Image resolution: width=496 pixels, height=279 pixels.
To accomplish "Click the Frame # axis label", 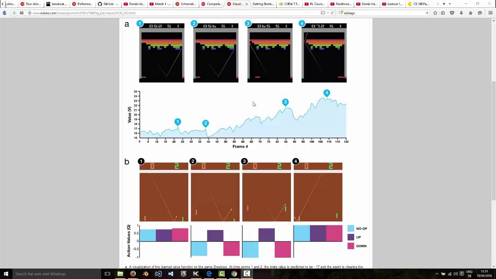I will (x=240, y=146).
